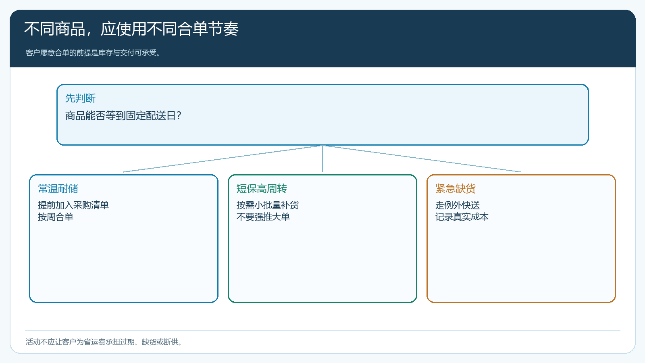Select the slide title 不同商品，应使用不同合单节奏
Screen dimensions: 645x363
131,29
